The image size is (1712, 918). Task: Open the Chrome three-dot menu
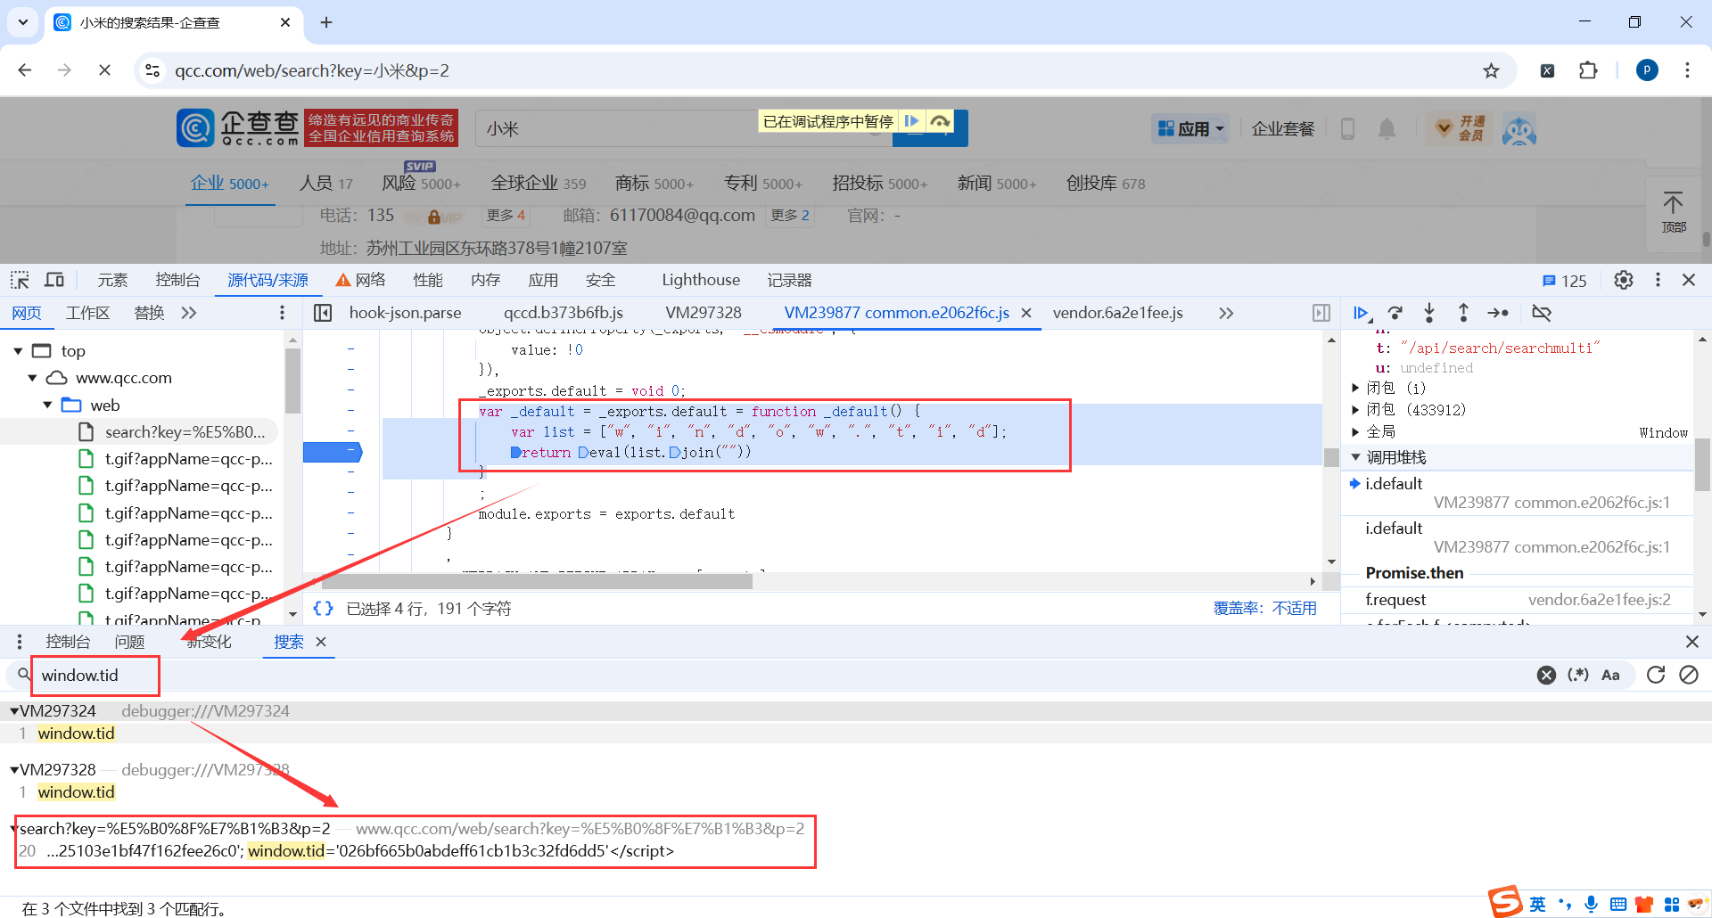click(x=1687, y=70)
